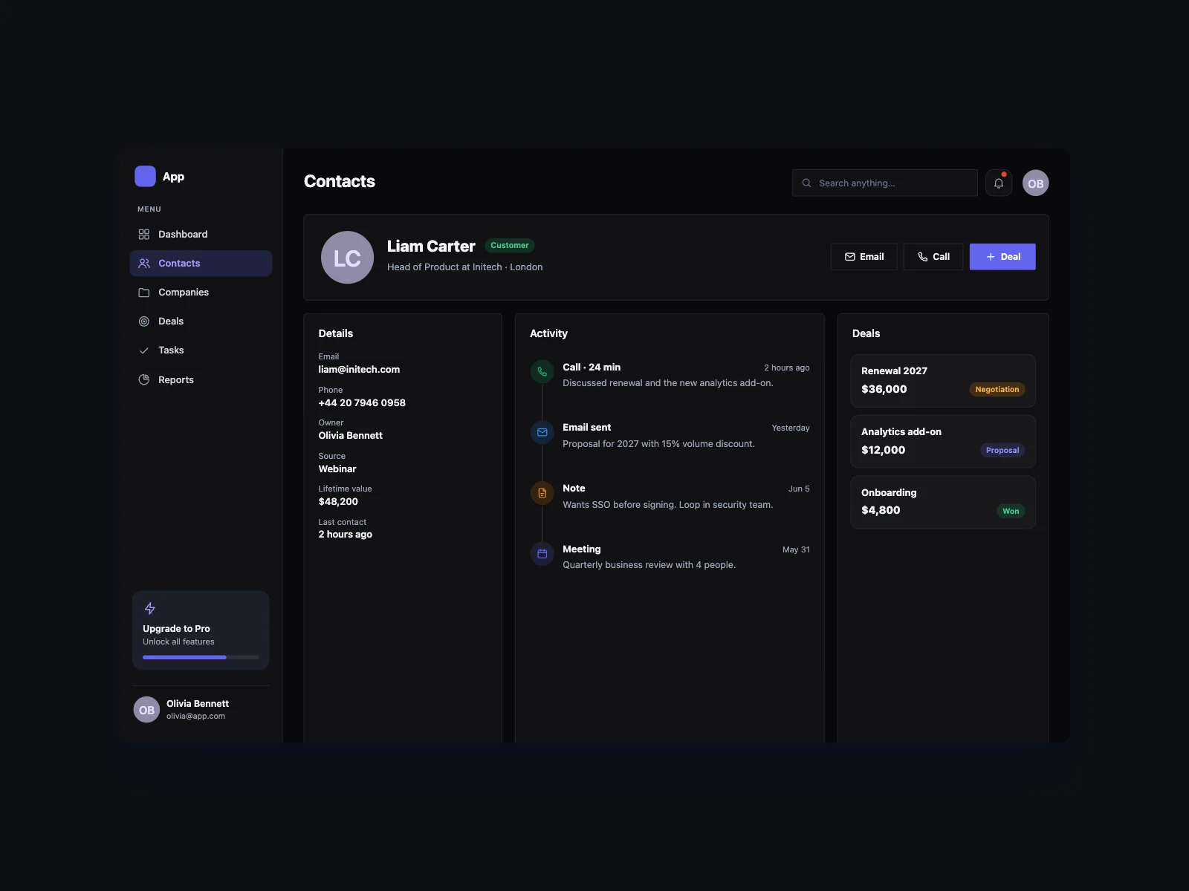Click the lightning bolt upgrade icon
Image resolution: width=1189 pixels, height=891 pixels.
pos(149,608)
